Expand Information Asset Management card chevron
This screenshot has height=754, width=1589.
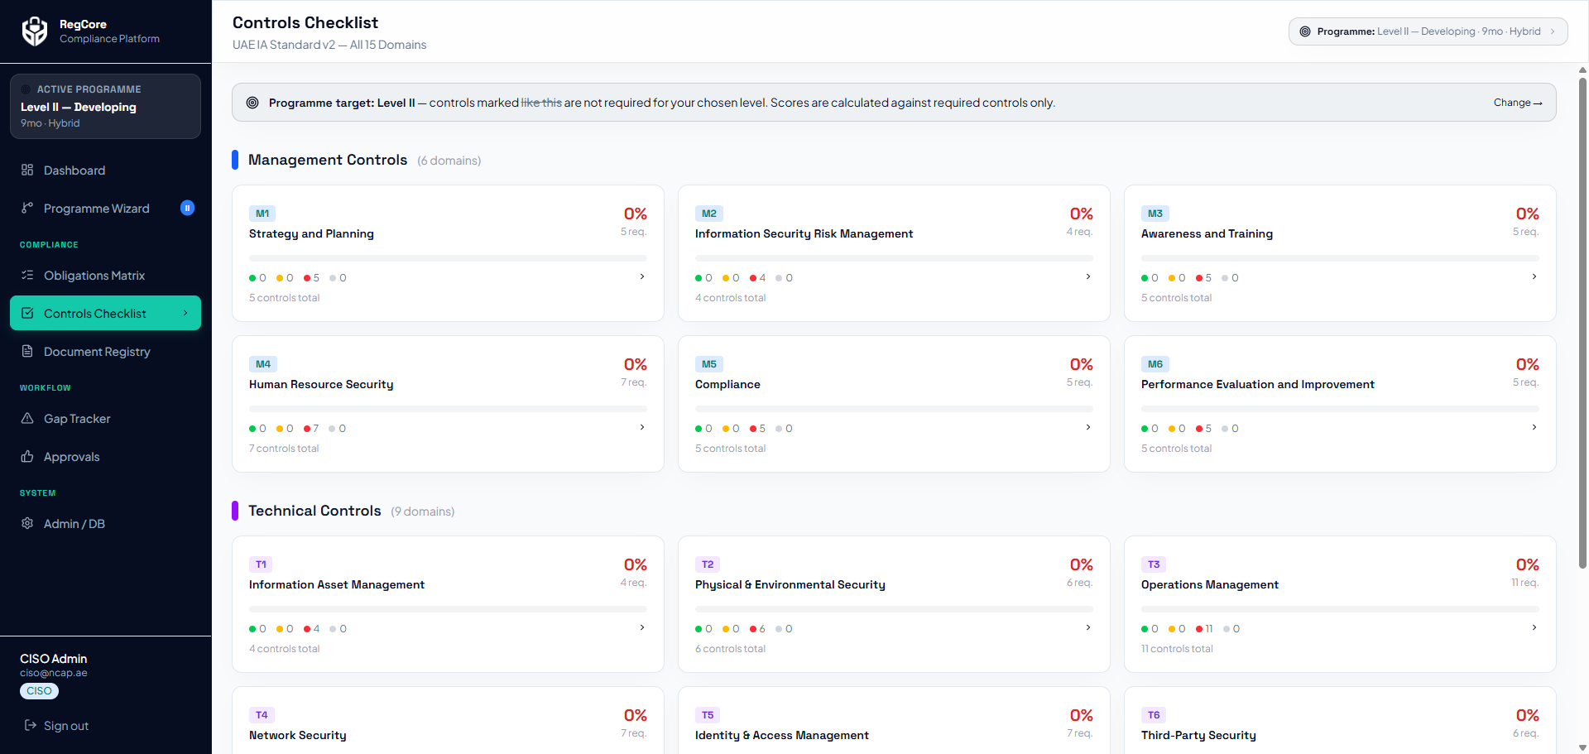(642, 627)
